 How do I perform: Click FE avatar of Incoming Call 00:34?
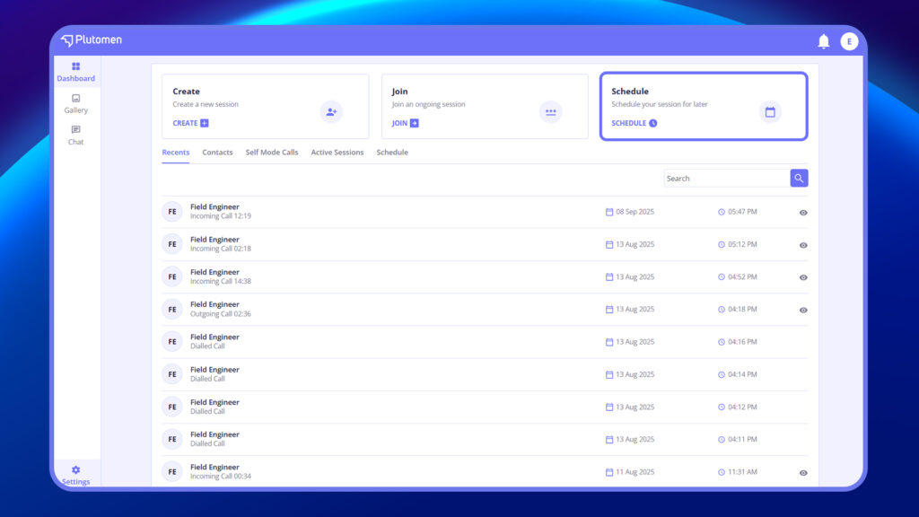pos(172,472)
